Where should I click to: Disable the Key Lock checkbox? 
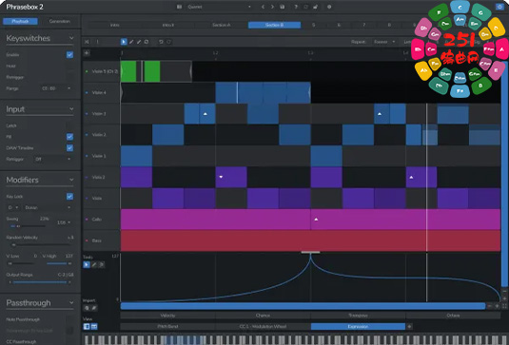point(69,197)
